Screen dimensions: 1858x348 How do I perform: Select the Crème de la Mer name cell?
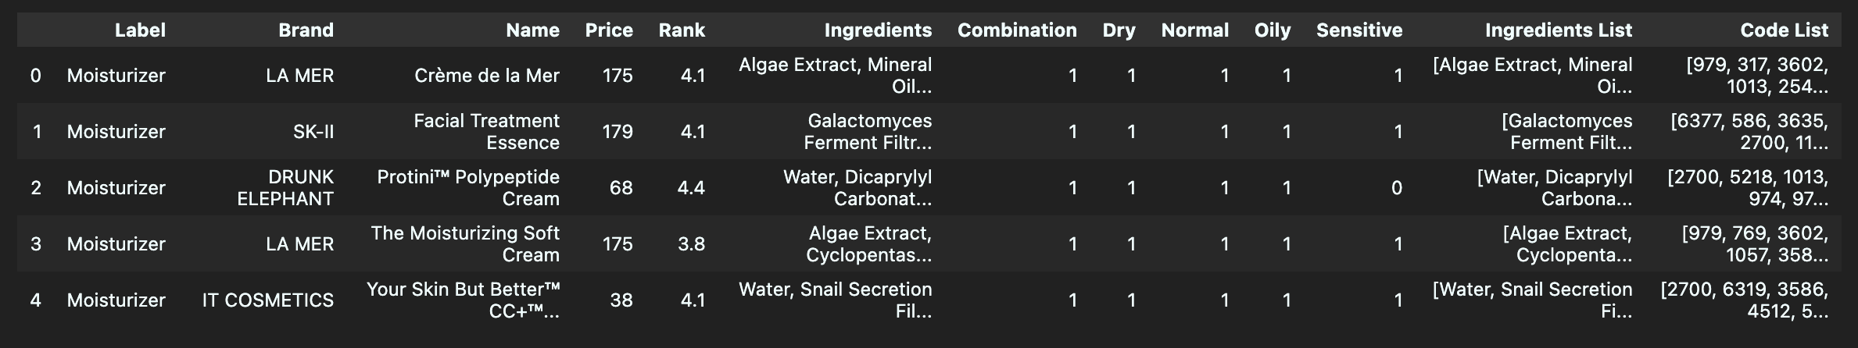486,76
